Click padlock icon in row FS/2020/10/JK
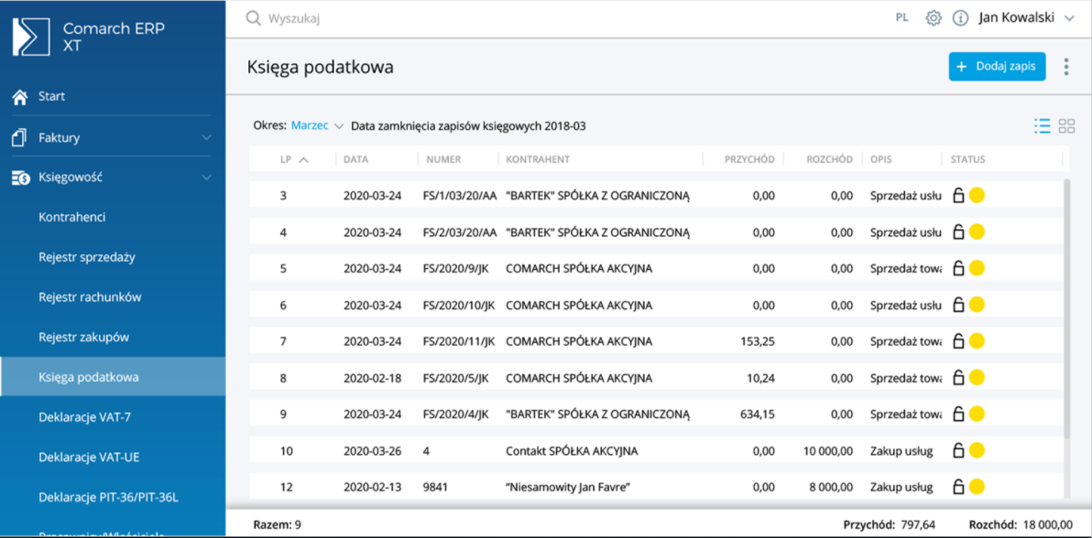Viewport: 1092px width, 538px height. tap(958, 305)
